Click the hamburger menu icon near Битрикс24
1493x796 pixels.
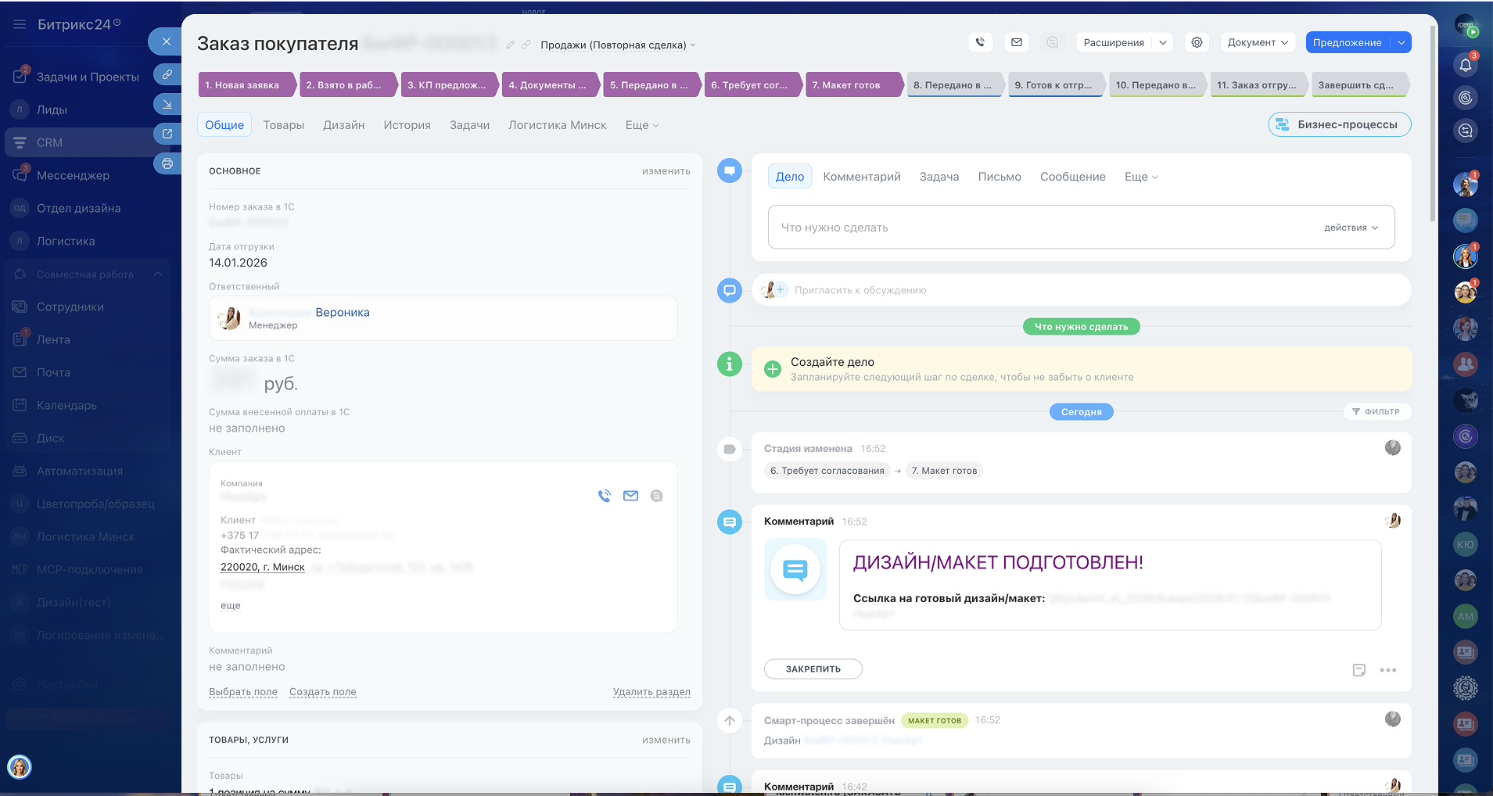point(20,24)
